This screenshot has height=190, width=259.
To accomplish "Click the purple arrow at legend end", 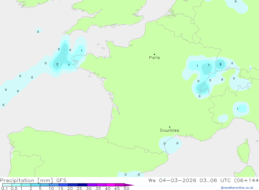I will [x=129, y=185].
